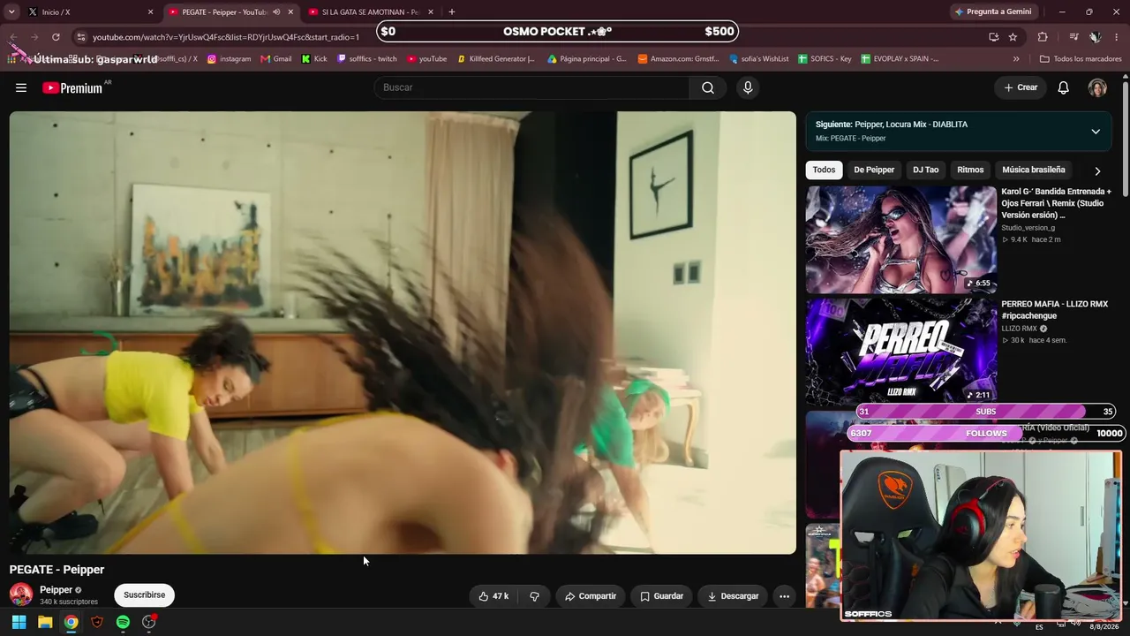Open a new browser tab
This screenshot has width=1130, height=636.
pyautogui.click(x=452, y=12)
